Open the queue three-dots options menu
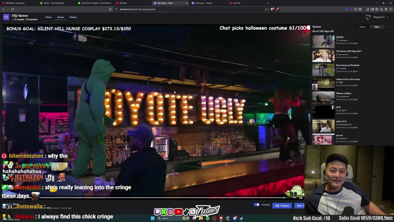The image size is (394, 222). [389, 27]
